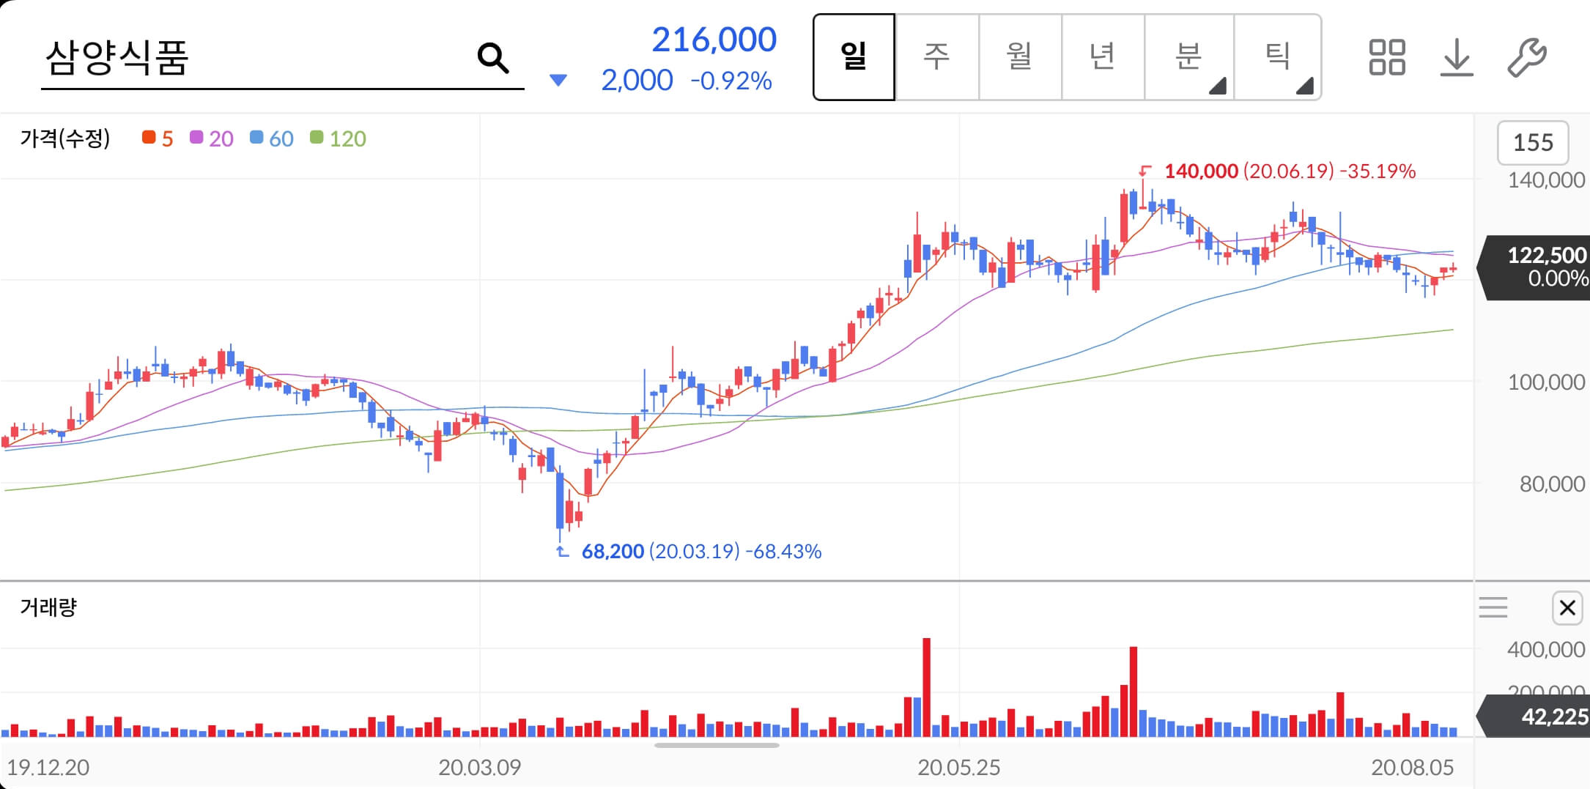
Task: Switch to the 월 (monthly) tab
Action: click(1019, 56)
